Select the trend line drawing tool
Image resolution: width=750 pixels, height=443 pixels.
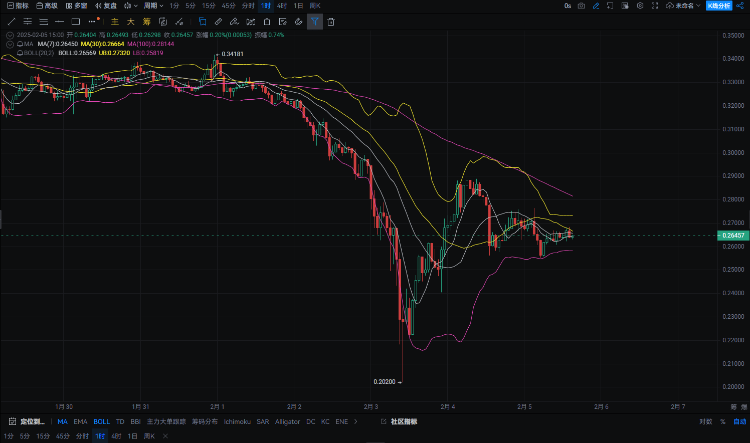pos(12,22)
